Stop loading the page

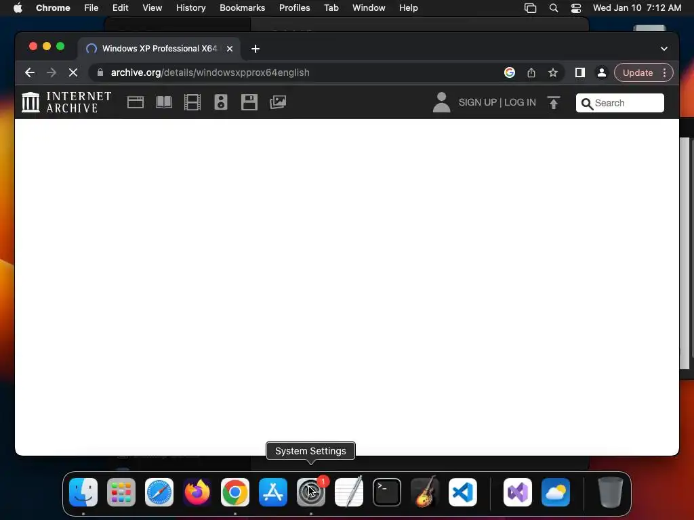point(73,72)
